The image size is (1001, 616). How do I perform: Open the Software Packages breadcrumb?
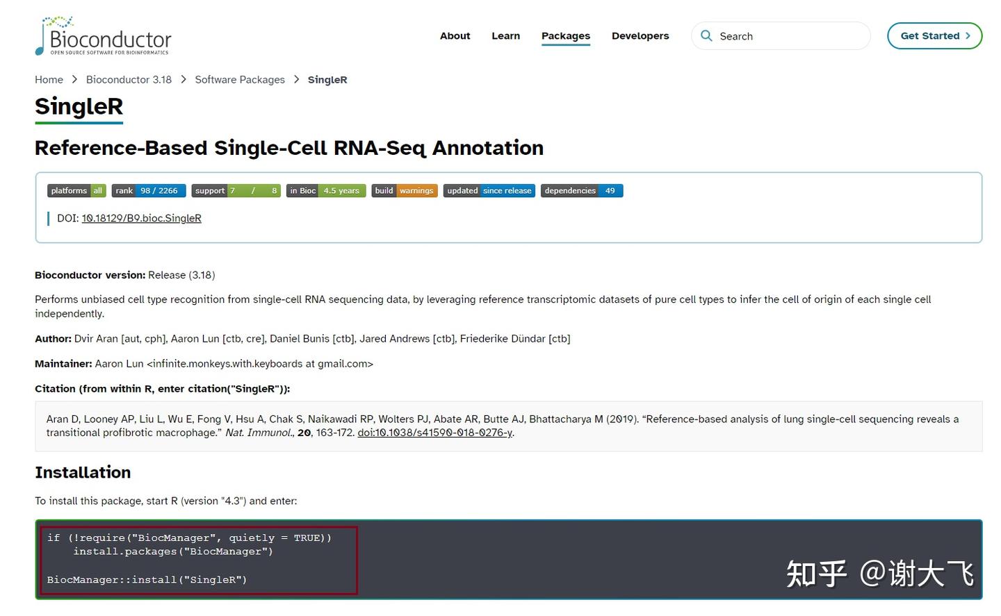click(239, 79)
